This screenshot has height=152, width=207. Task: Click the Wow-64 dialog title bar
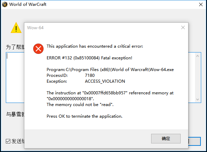[x=102, y=28]
